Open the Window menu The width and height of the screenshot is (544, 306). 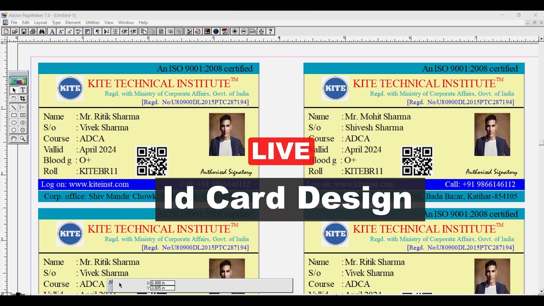point(126,23)
